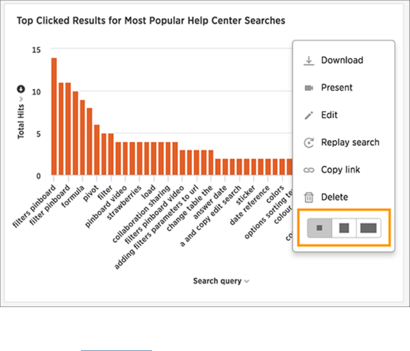Select the large tile size option
Viewport: 410px width, 351px height.
click(368, 228)
